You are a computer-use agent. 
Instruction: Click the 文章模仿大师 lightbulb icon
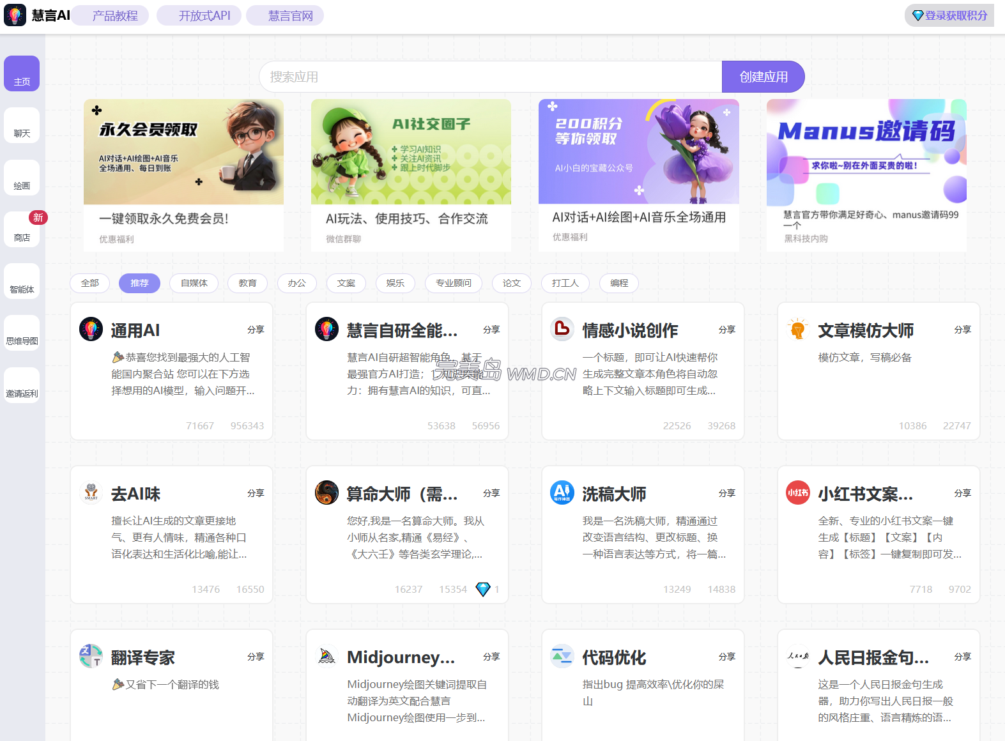tap(797, 329)
